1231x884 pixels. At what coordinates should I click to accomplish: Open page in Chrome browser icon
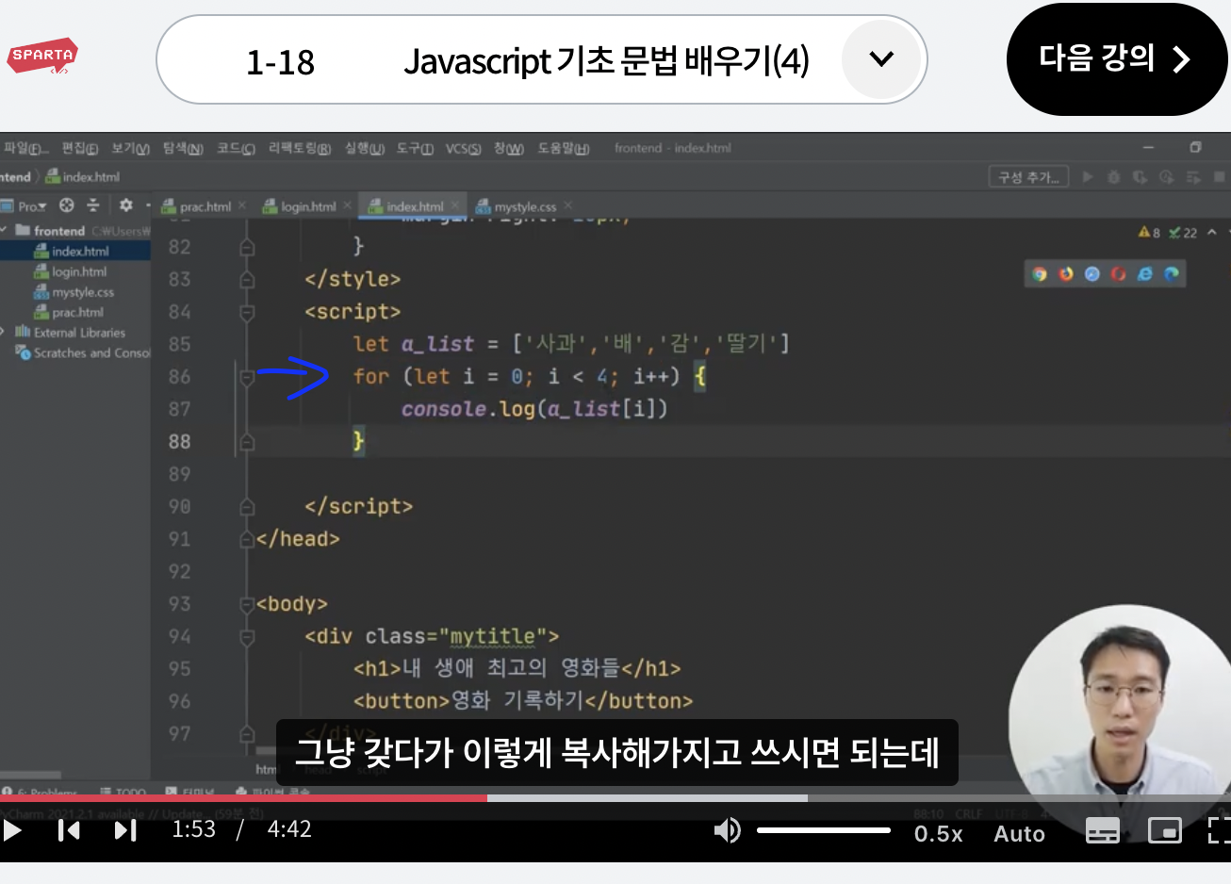(1040, 274)
